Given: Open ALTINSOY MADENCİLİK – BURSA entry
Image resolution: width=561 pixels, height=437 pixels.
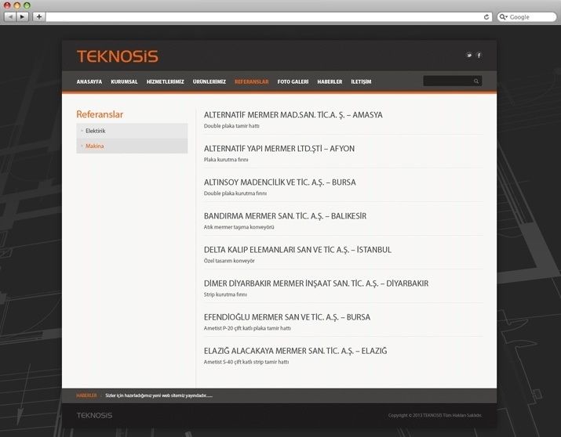Looking at the screenshot, I should [x=280, y=182].
